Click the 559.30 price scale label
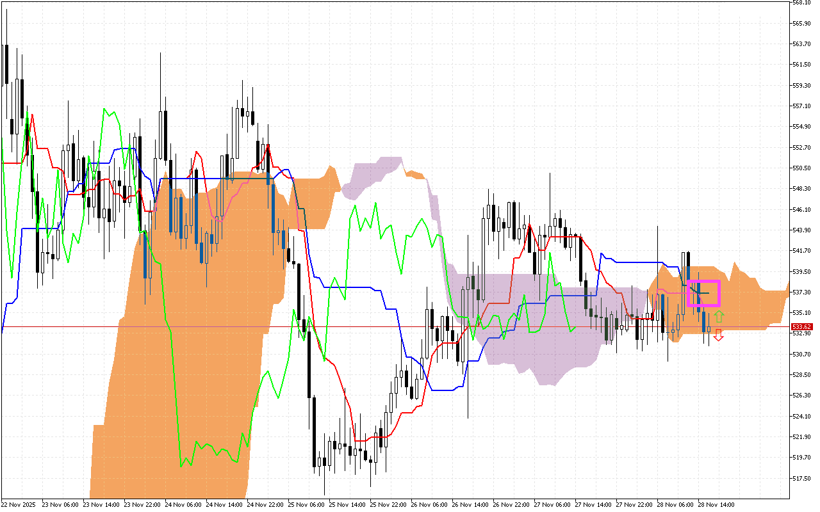The height and width of the screenshot is (512, 820). point(802,85)
